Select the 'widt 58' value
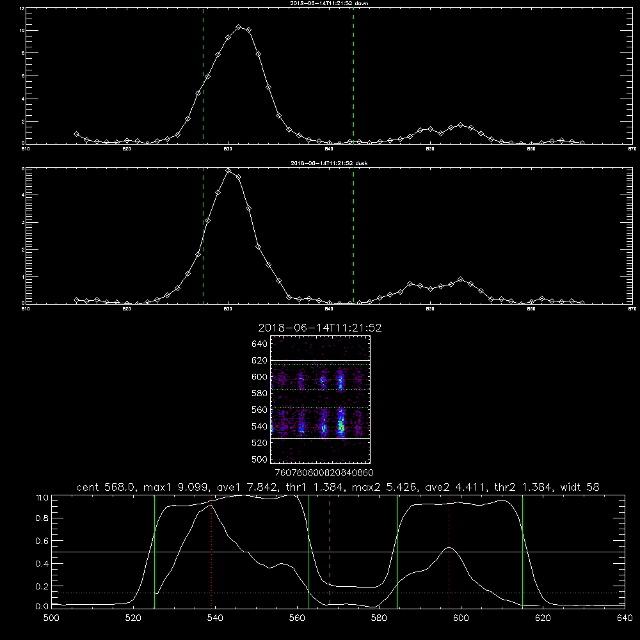This screenshot has width=640, height=640. click(580, 487)
